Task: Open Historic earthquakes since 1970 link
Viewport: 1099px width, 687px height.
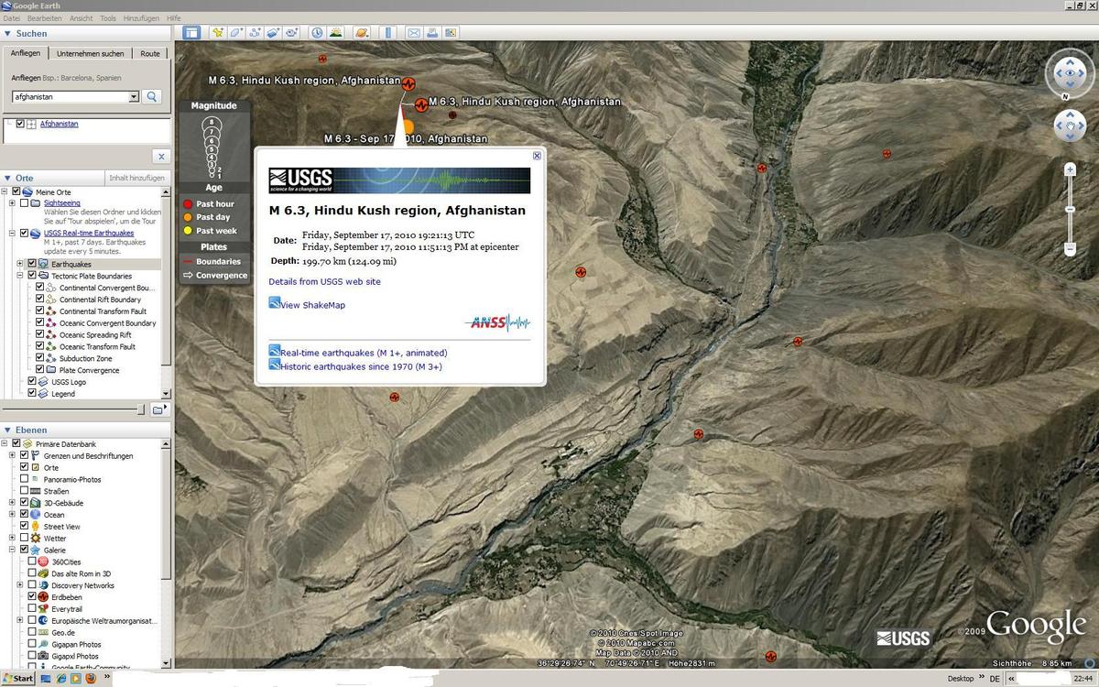Action: pos(361,366)
